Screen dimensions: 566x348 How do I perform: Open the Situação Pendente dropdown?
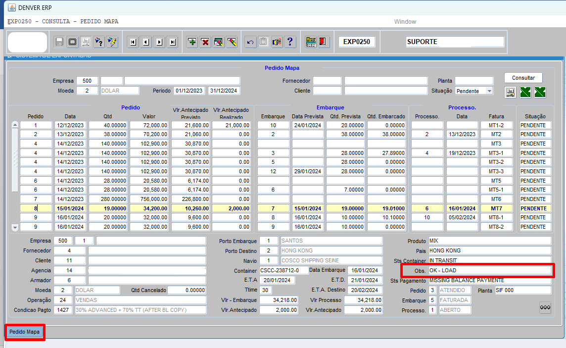pos(489,91)
